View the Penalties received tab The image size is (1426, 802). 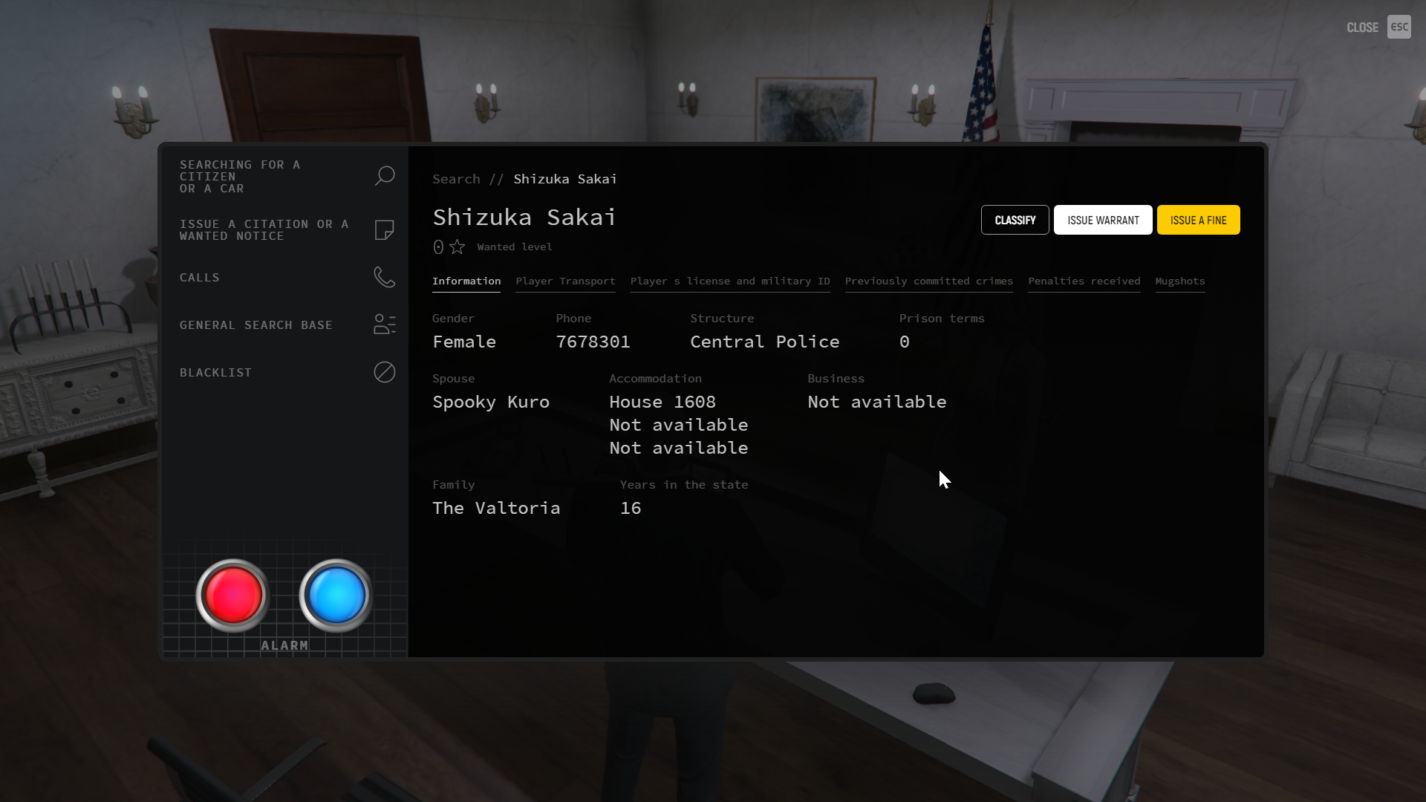(x=1084, y=281)
